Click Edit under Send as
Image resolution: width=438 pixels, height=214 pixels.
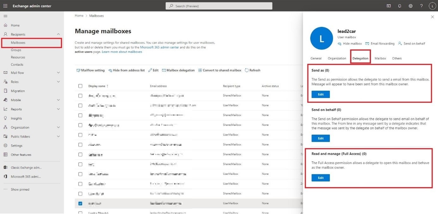(320, 94)
